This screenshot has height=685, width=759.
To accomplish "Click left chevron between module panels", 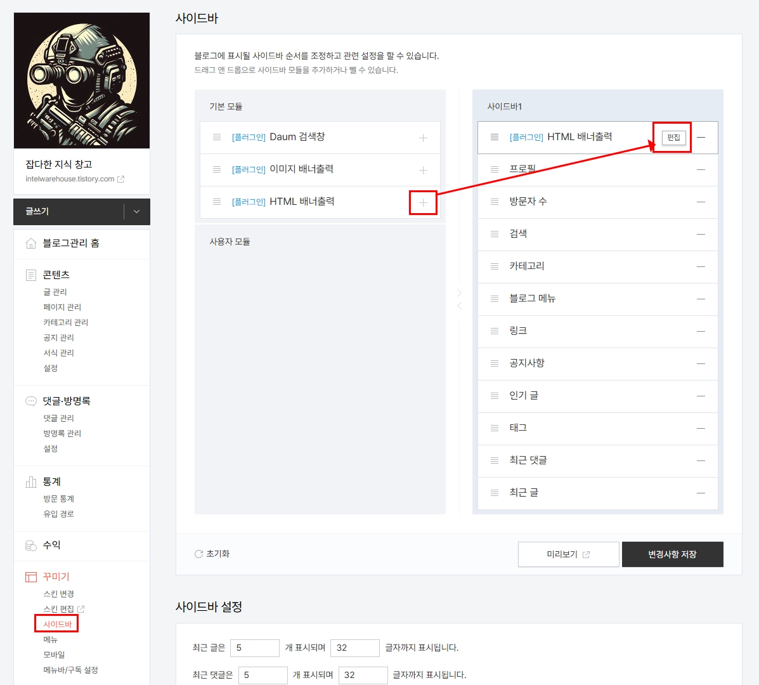I will click(459, 305).
